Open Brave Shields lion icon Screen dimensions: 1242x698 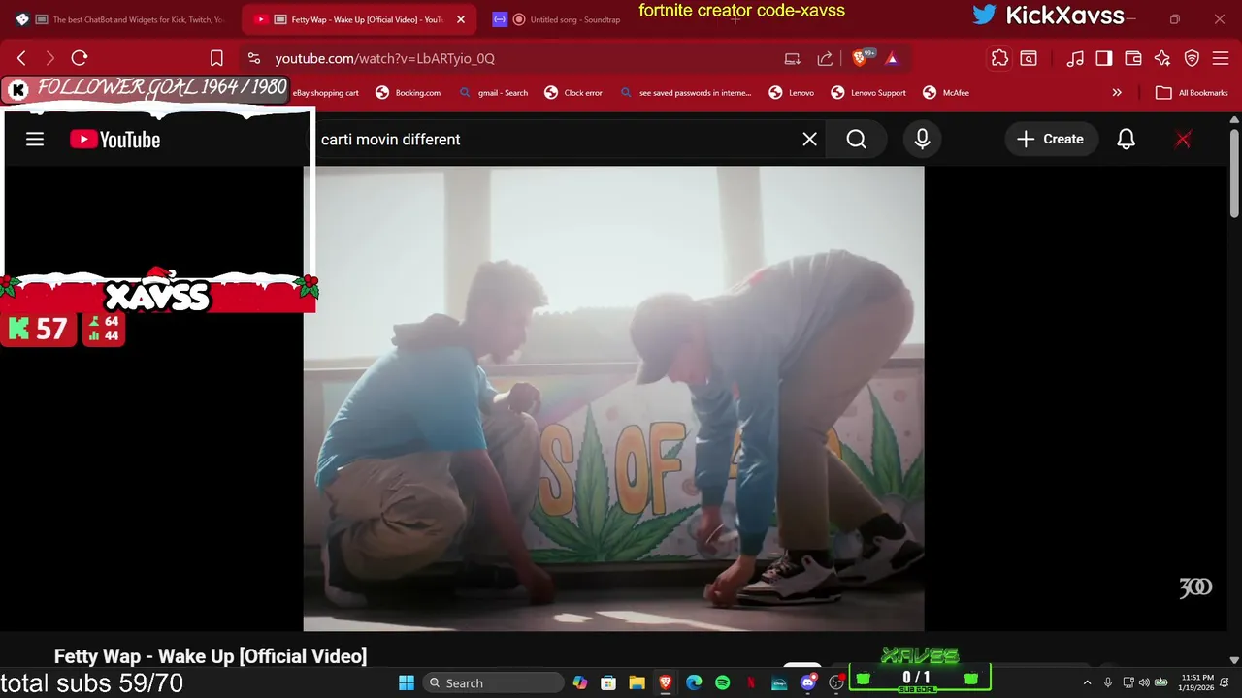coord(859,58)
